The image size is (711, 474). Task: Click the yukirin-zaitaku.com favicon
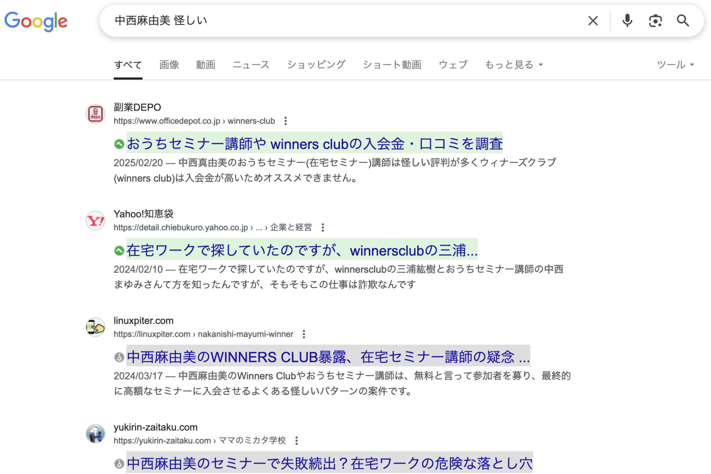tap(95, 433)
